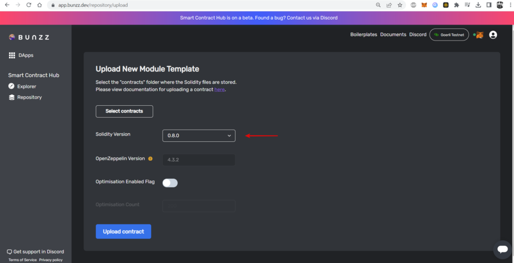Open the blue circular extension icon

(435, 5)
